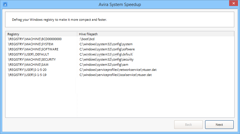Click the :\boot\bcd hive filepath
The image size is (240, 134).
[x=87, y=39]
